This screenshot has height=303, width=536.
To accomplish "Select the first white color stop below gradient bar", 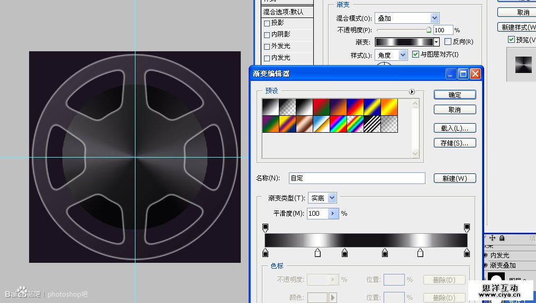I will pyautogui.click(x=317, y=253).
